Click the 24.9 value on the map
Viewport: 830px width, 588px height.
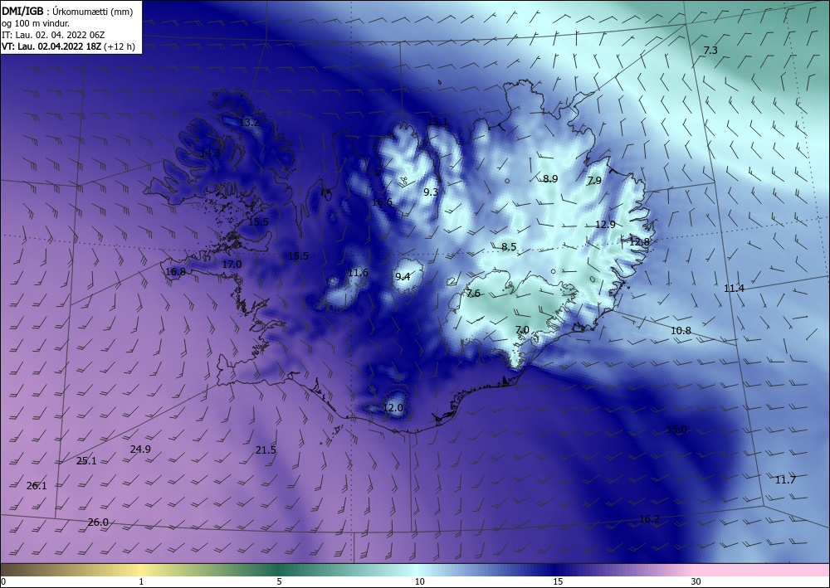point(140,449)
